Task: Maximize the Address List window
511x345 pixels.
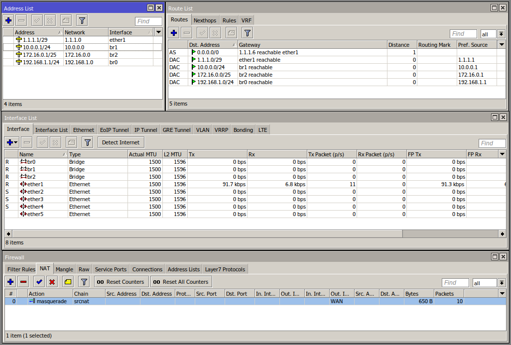Action: (x=150, y=8)
